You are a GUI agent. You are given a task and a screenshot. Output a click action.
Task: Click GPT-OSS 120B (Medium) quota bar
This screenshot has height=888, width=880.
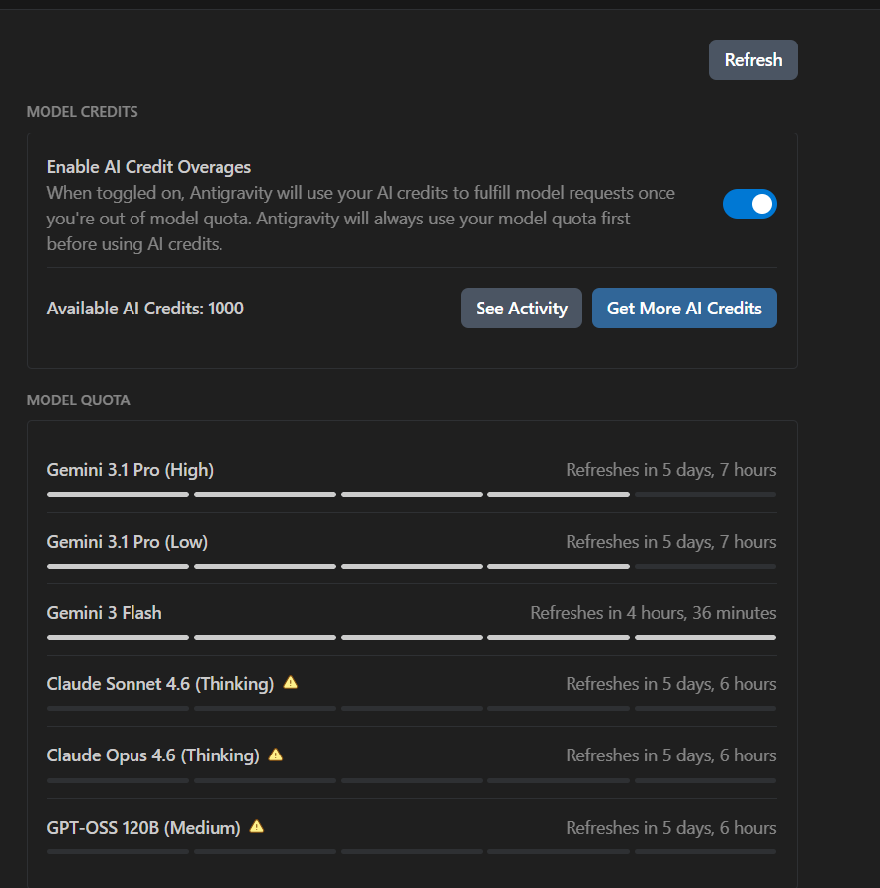(411, 851)
